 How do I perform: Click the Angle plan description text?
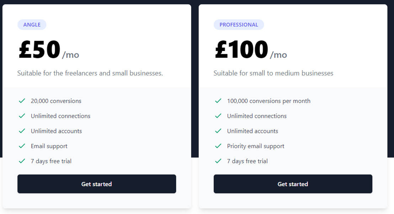click(90, 73)
